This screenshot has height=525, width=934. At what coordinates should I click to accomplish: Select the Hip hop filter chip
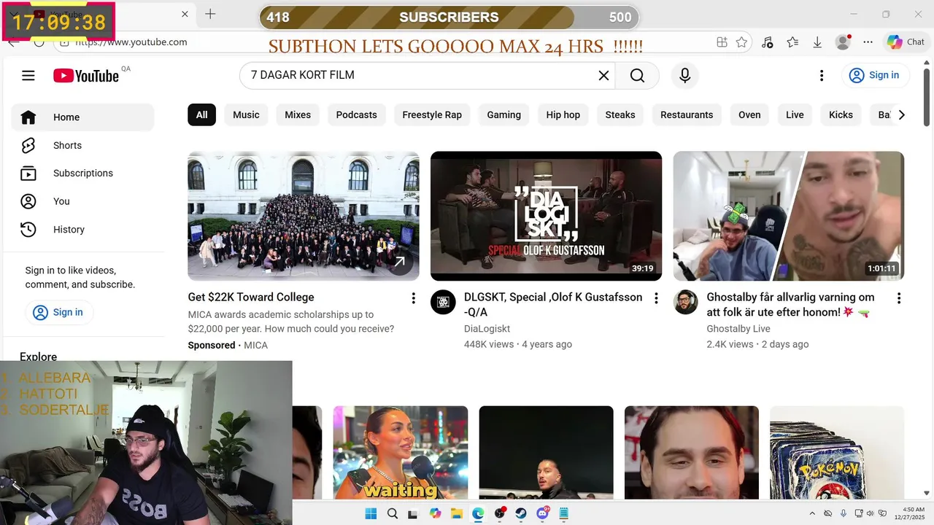563,114
